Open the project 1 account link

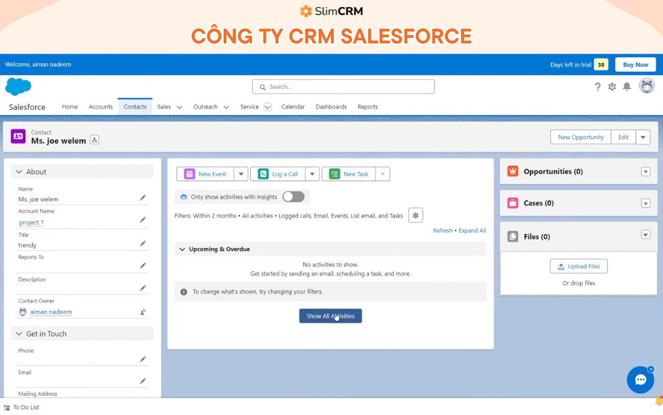point(31,222)
